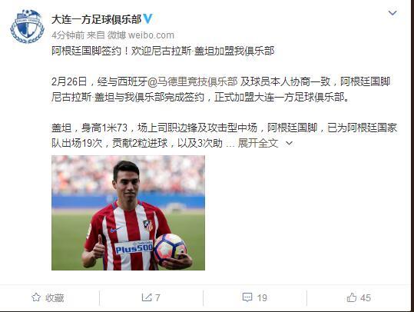Click the 收藏 favorite label

tap(55, 297)
